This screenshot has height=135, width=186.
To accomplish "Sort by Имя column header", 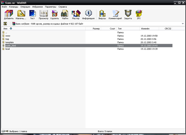I will click(x=5, y=28).
